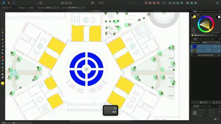Toggle the layer lock icon
Screen dimensions: 221x124
pyautogui.click(x=219, y=42)
